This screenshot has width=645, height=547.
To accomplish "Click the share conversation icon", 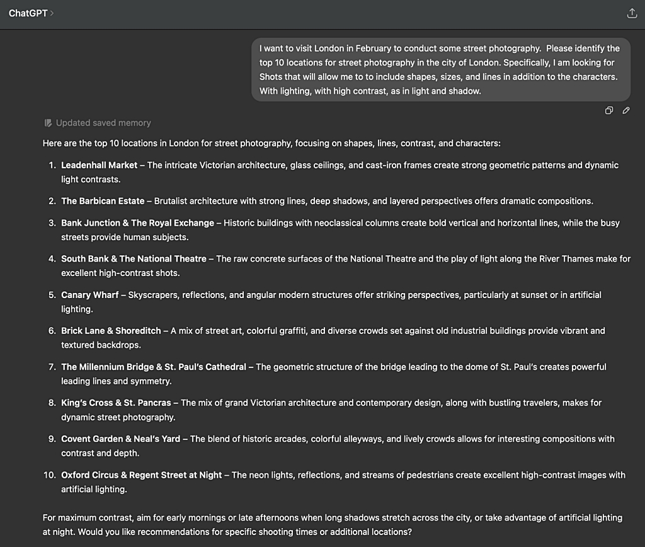I will tap(632, 13).
